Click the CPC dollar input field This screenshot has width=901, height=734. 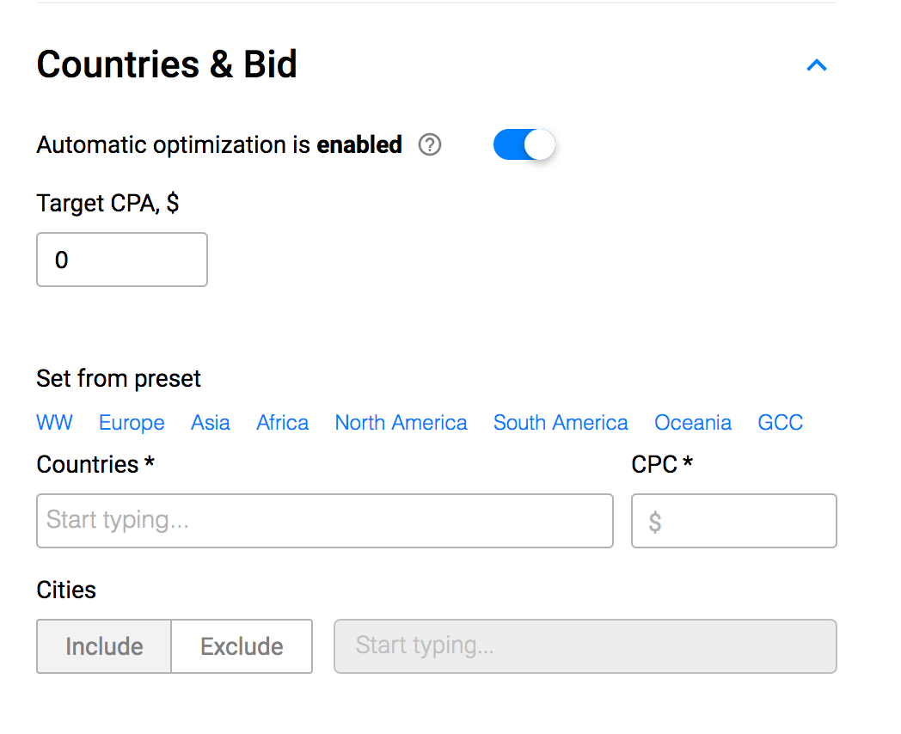coord(733,521)
